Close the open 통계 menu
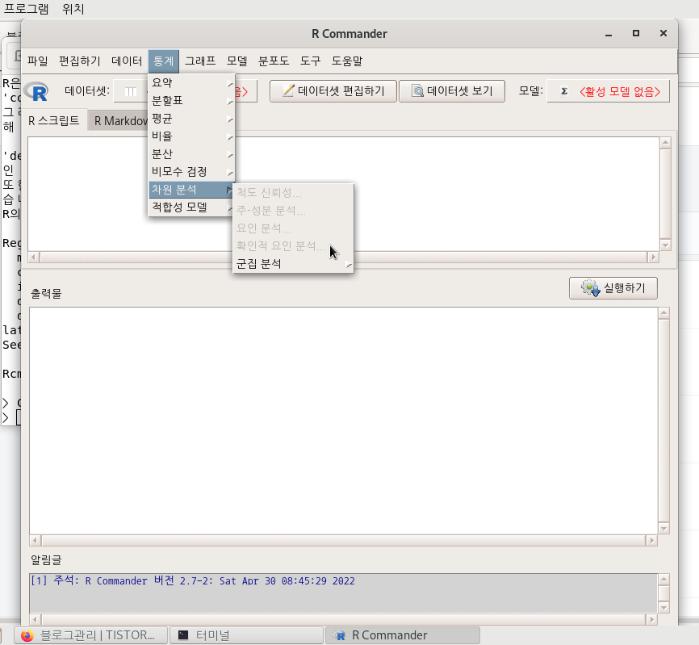 coord(163,61)
